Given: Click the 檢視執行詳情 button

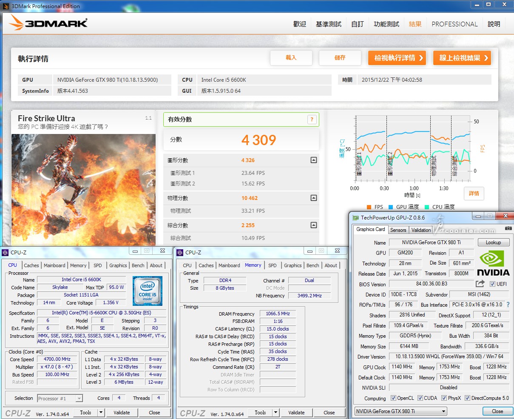Looking at the screenshot, I should tap(398, 58).
